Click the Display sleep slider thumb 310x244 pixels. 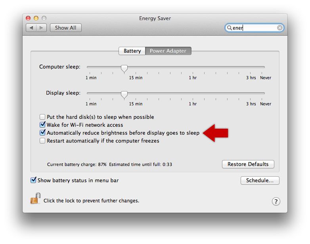(124, 95)
